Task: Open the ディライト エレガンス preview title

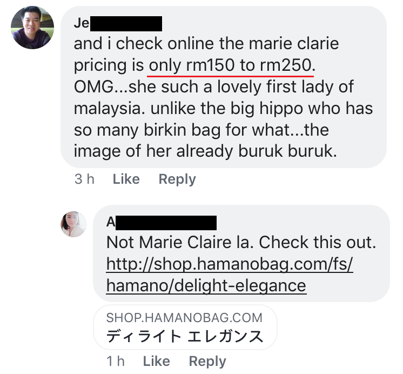Action: (185, 336)
